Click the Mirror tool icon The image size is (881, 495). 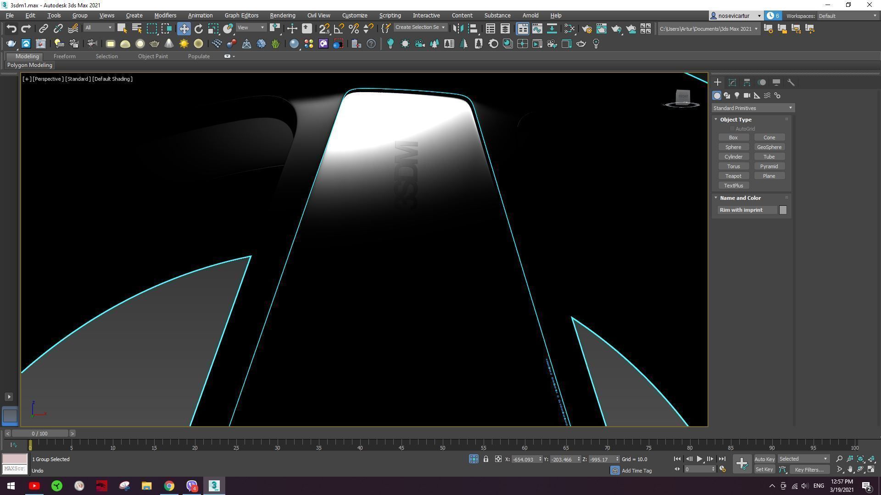[x=457, y=28]
